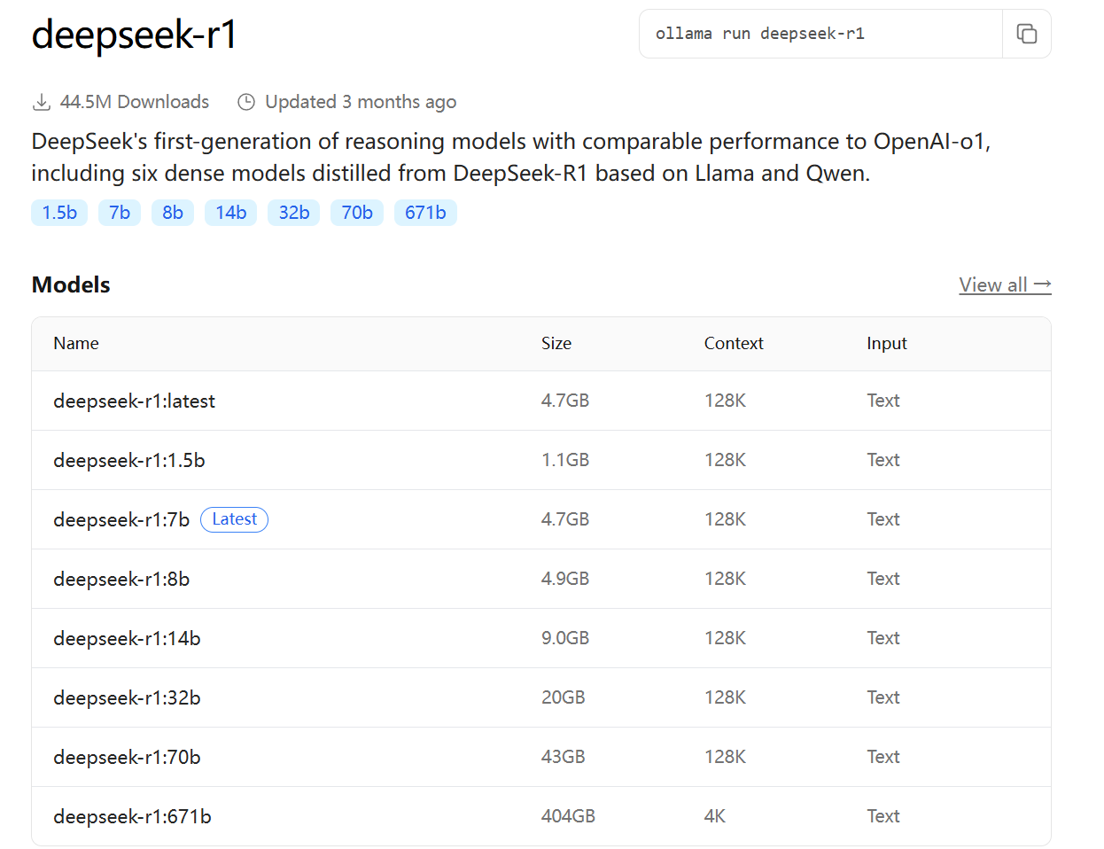Click the Latest badge beside deepseek-r1:7b
Viewport: 1104px width, 849px height.
tap(234, 519)
